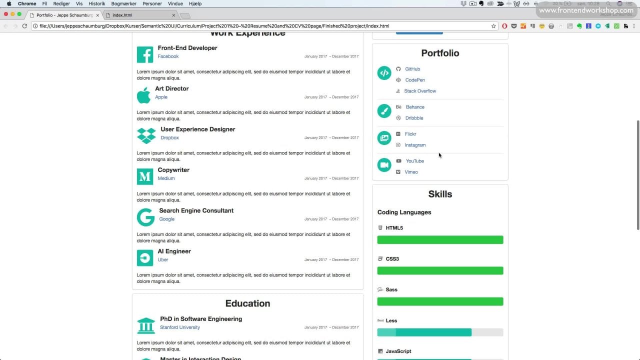Click the Opera extension icon in Chrome toolbar

click(504, 26)
